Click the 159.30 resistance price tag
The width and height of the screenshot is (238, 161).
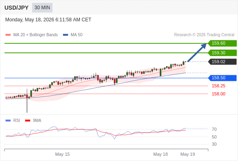click(222, 53)
